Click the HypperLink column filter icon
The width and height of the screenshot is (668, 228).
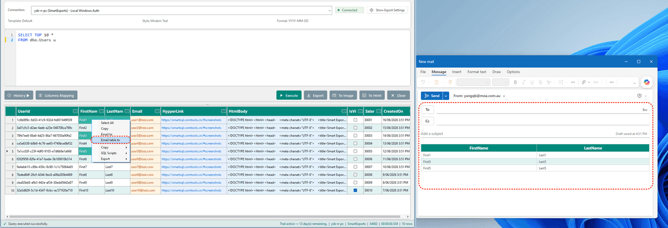coord(223,111)
